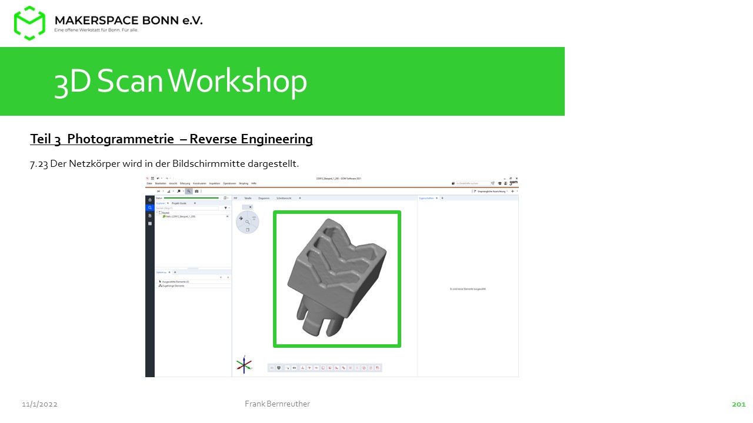The width and height of the screenshot is (753, 423).
Task: Click the center magnifier of the radial wheel
Action: click(x=248, y=222)
